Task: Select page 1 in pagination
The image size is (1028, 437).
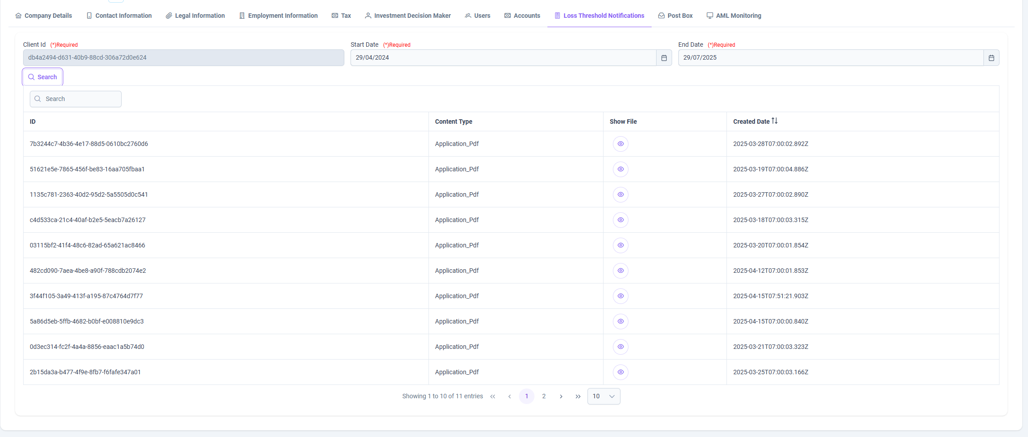Action: click(x=526, y=397)
